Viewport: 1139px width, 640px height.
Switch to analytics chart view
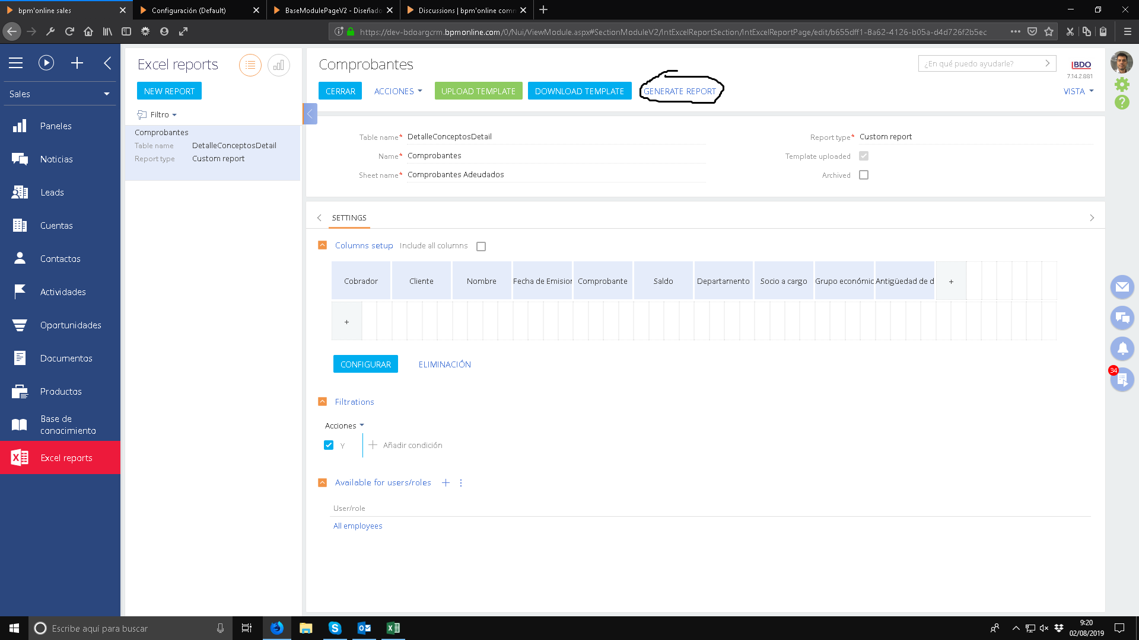279,65
